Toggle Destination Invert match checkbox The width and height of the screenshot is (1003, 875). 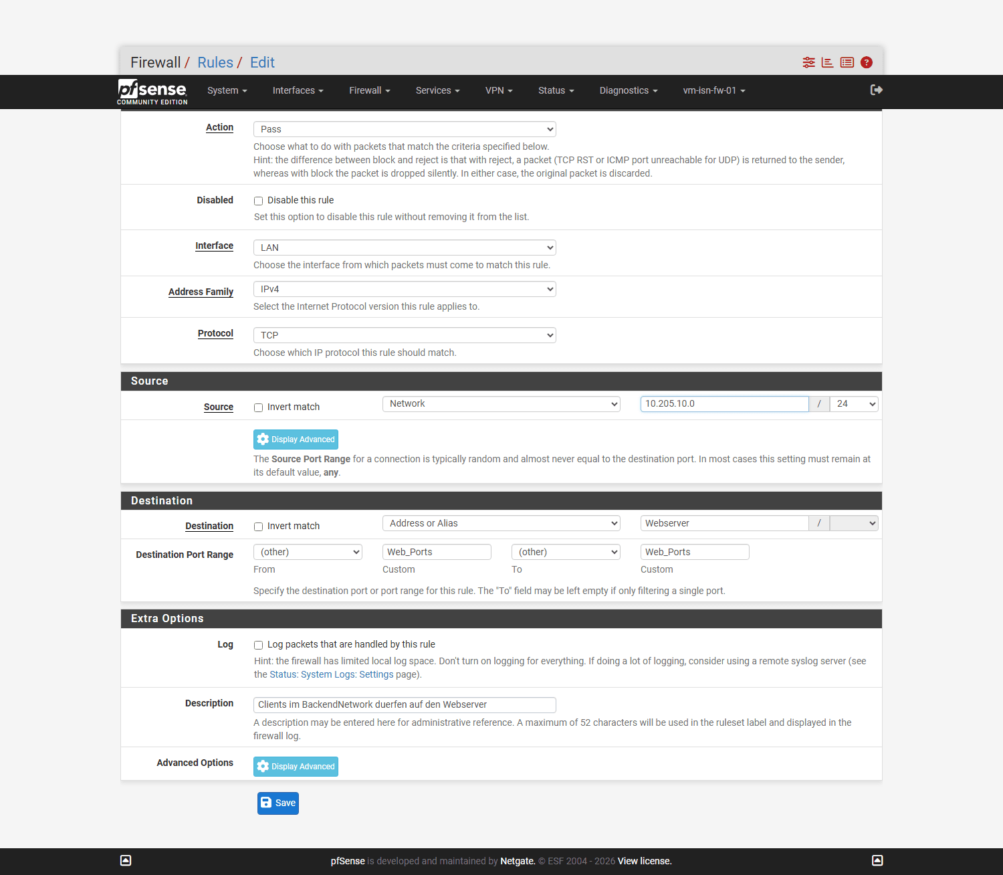coord(258,526)
